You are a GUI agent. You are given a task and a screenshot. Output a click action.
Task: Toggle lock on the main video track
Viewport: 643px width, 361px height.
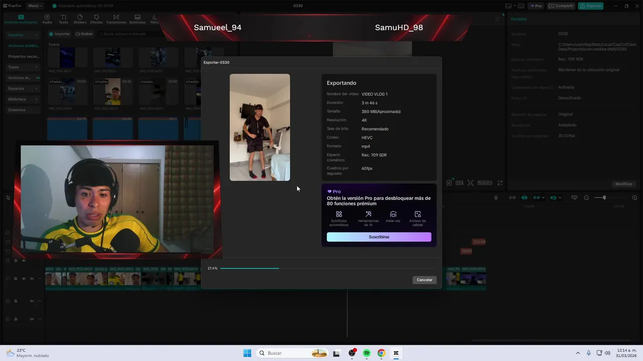[16, 278]
